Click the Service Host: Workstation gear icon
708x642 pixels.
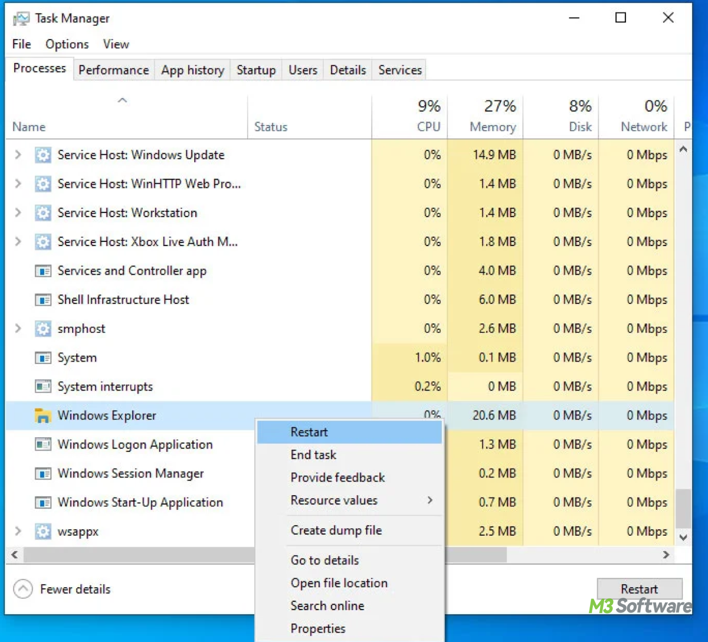(42, 213)
